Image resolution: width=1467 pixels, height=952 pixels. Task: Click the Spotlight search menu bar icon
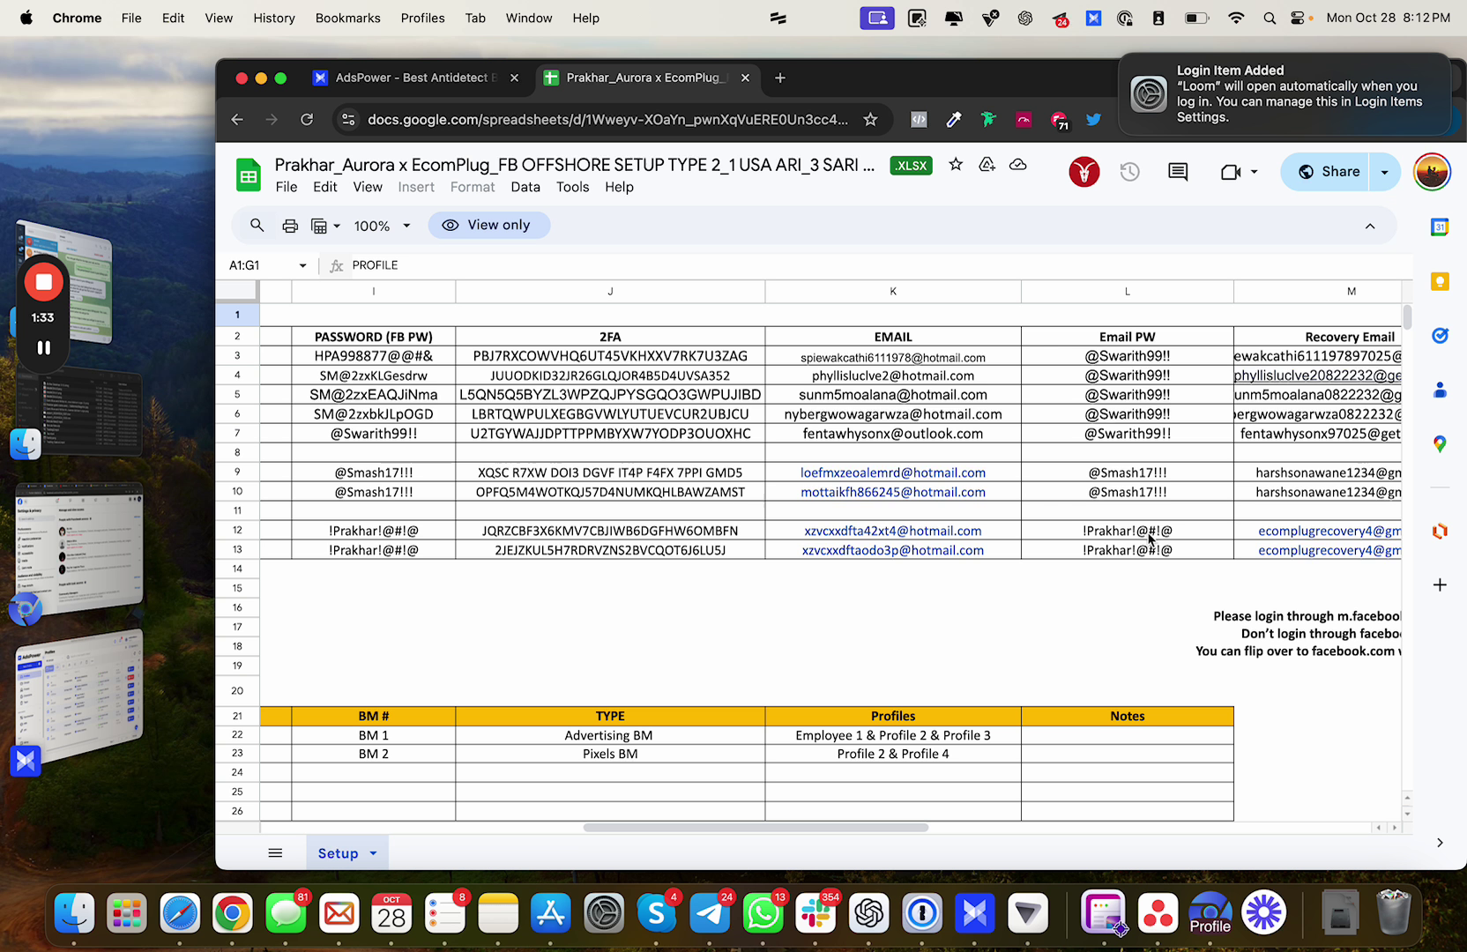(1269, 18)
